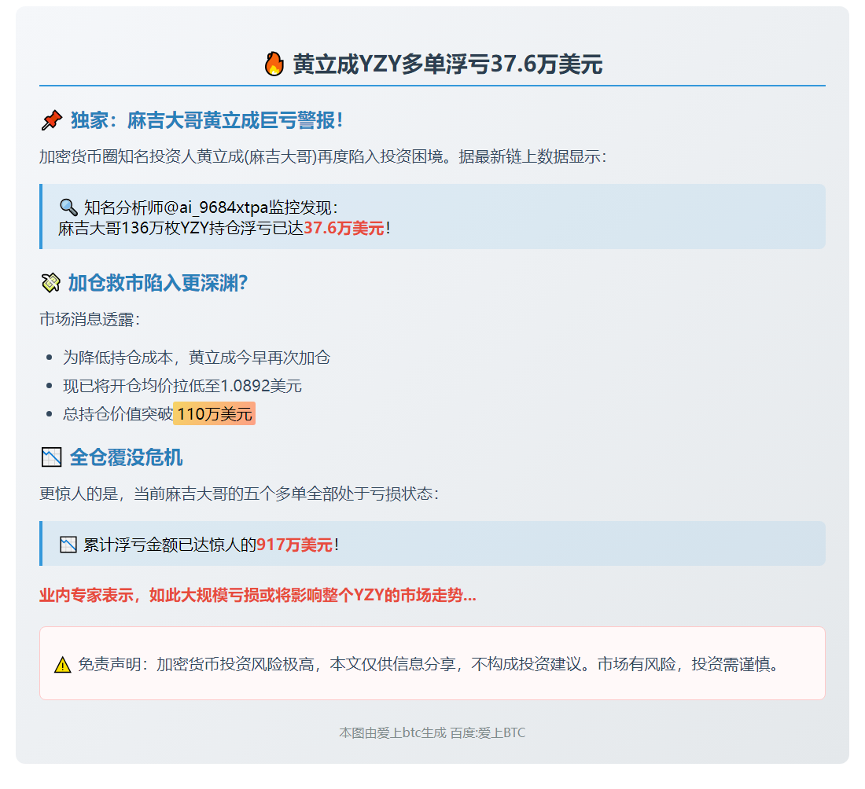Viewport: 865px width, 789px height.
Task: Click the red 917万美元 amount
Action: click(295, 545)
